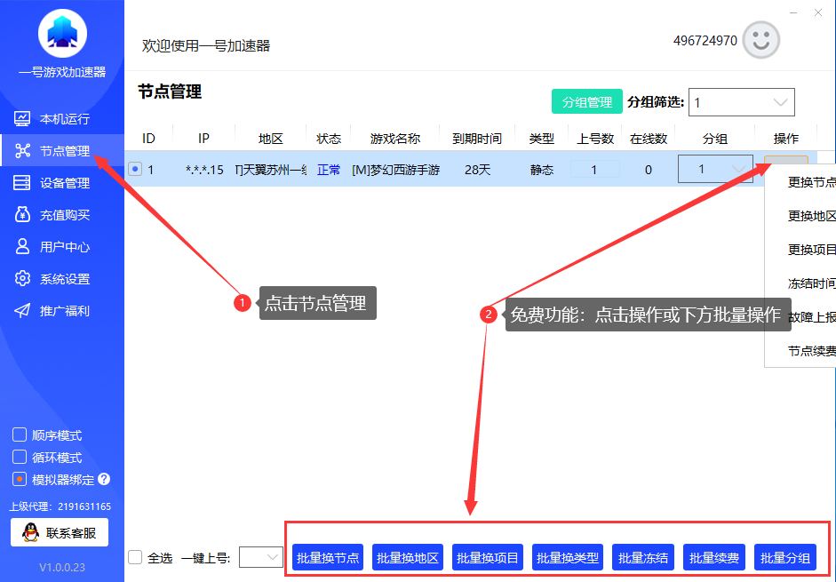836x582 pixels.
Task: Open 本机运行 page
Action: (x=62, y=118)
